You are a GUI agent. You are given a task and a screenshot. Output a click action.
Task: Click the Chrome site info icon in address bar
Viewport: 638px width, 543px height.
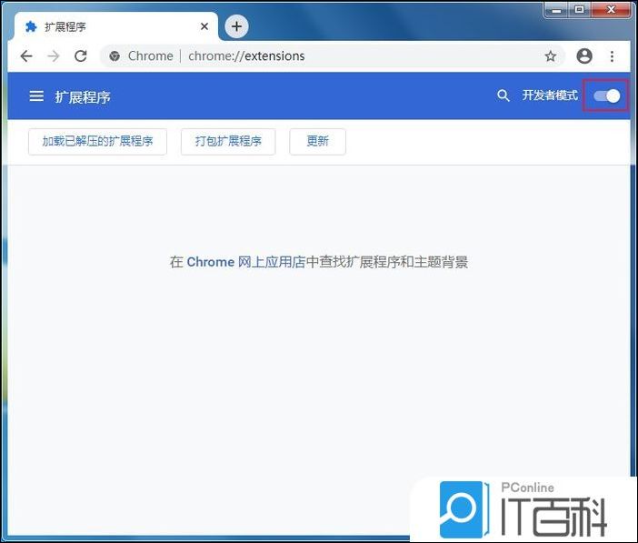[x=115, y=55]
